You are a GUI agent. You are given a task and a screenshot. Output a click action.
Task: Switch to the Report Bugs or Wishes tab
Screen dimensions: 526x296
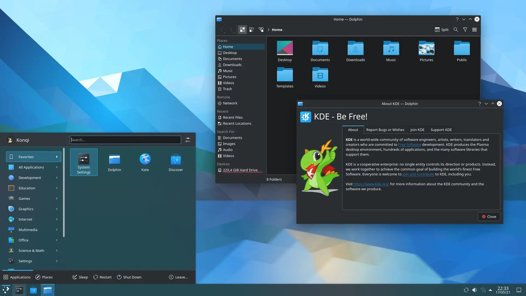click(385, 129)
